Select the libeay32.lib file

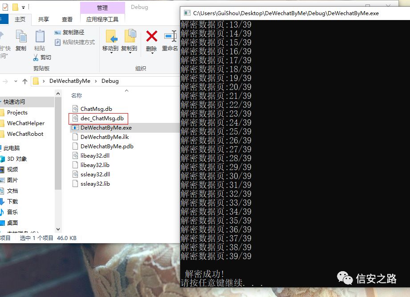(95, 165)
